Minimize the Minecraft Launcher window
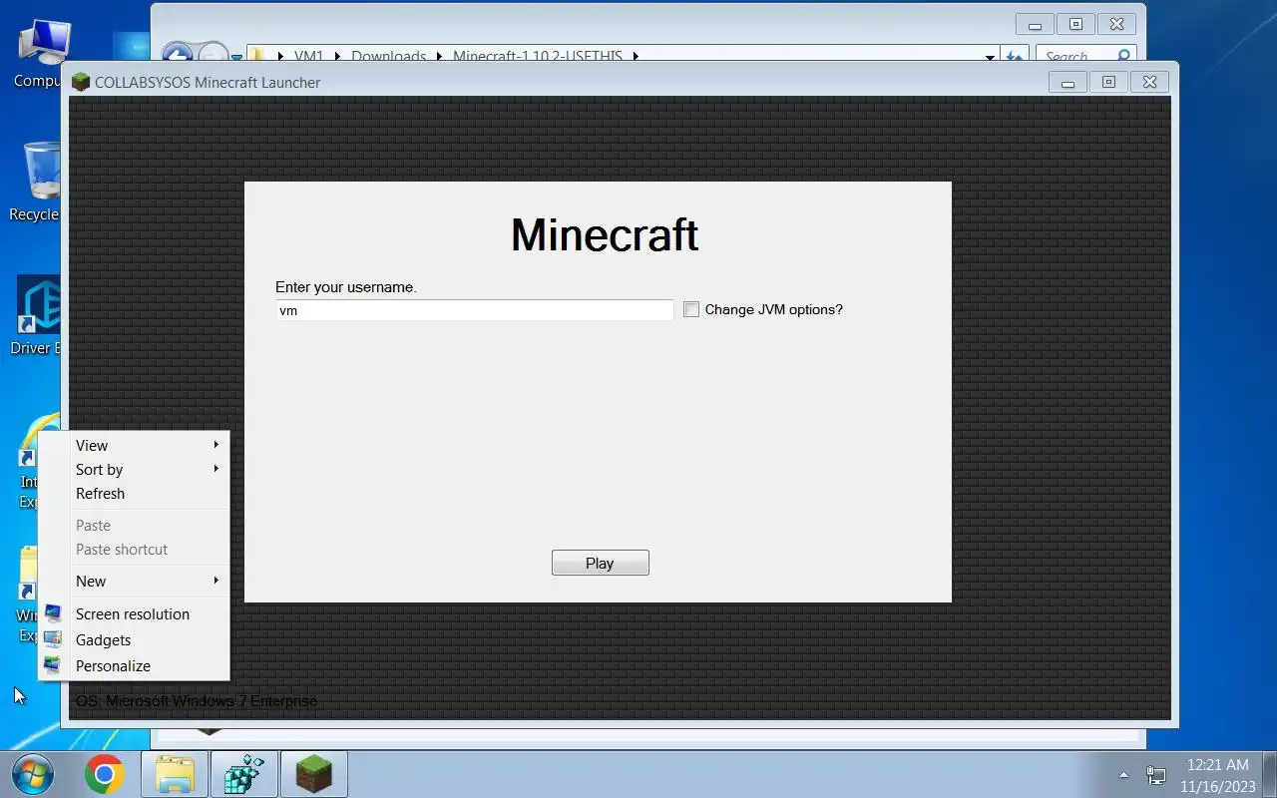 (x=1067, y=83)
